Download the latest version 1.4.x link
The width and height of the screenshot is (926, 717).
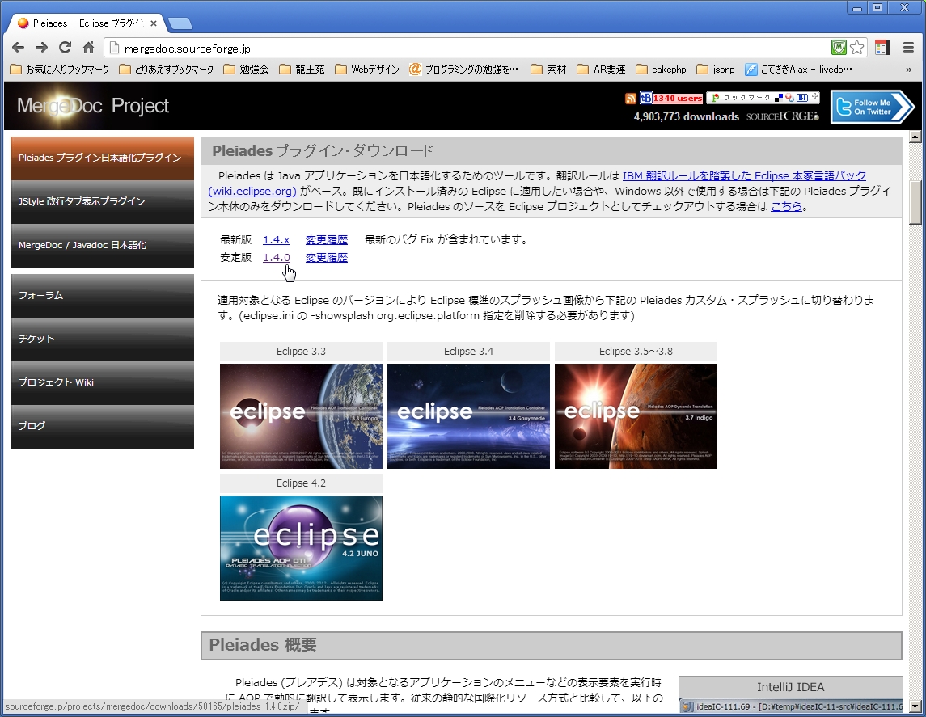coord(277,239)
